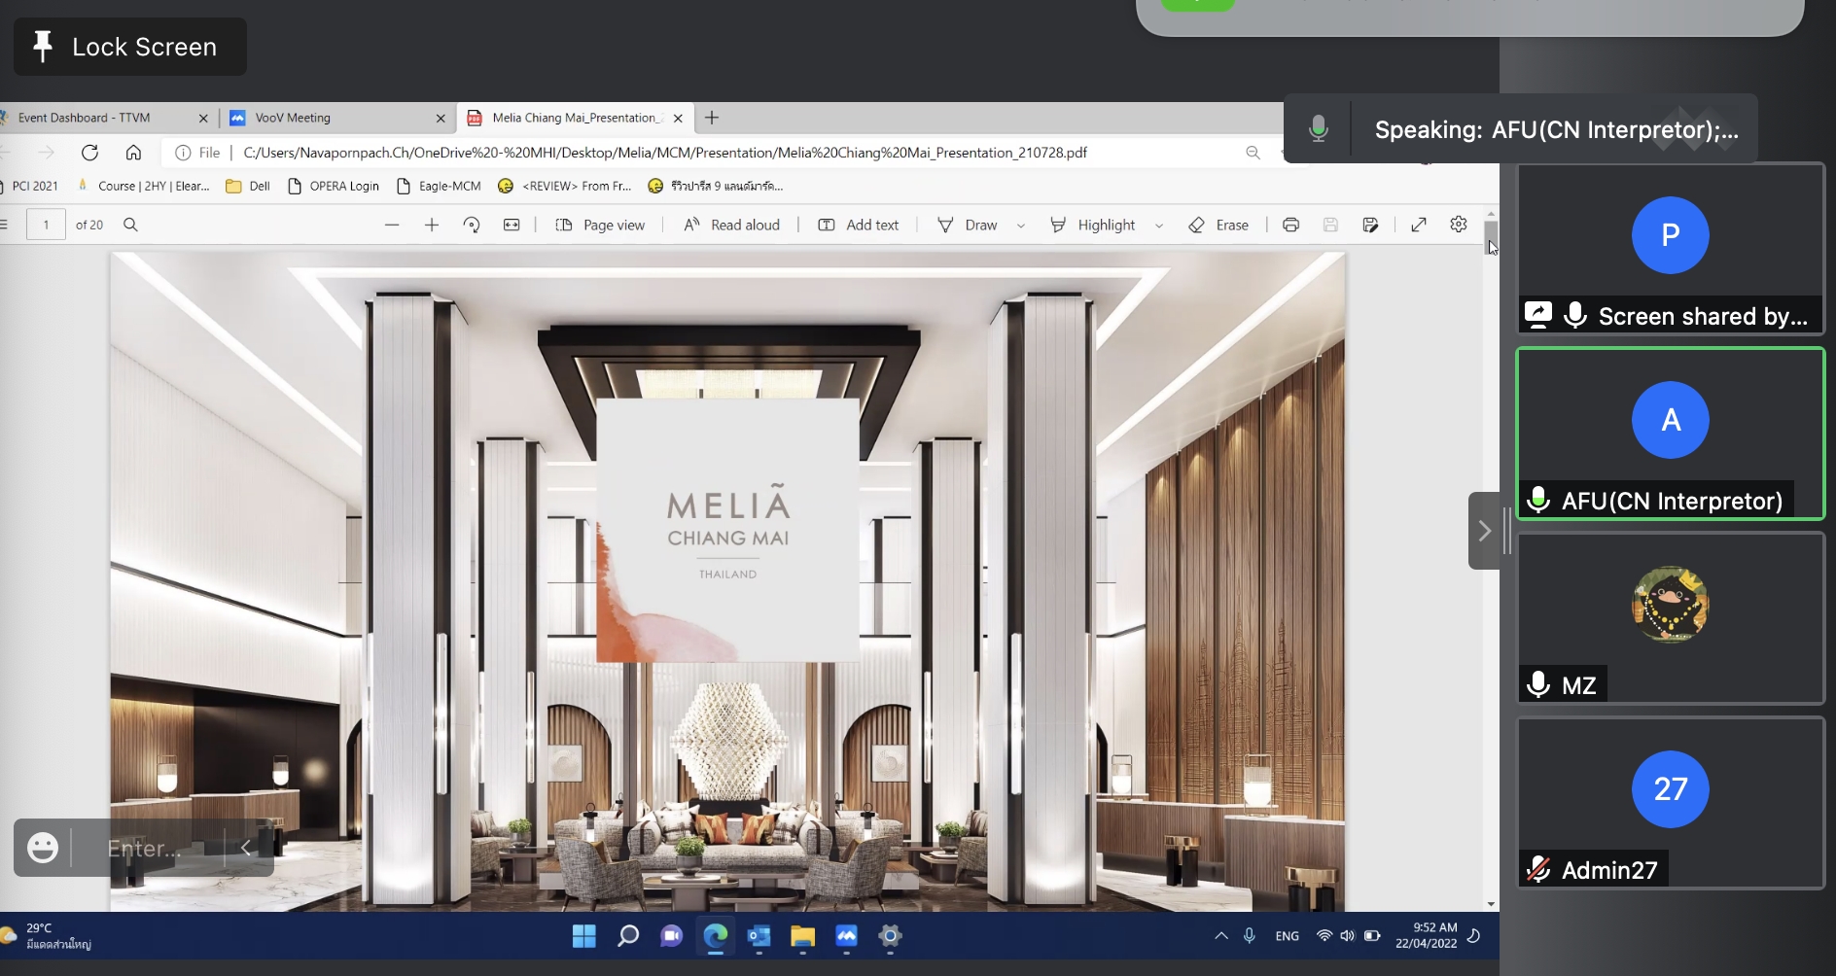Select the Draw tool

click(x=968, y=225)
